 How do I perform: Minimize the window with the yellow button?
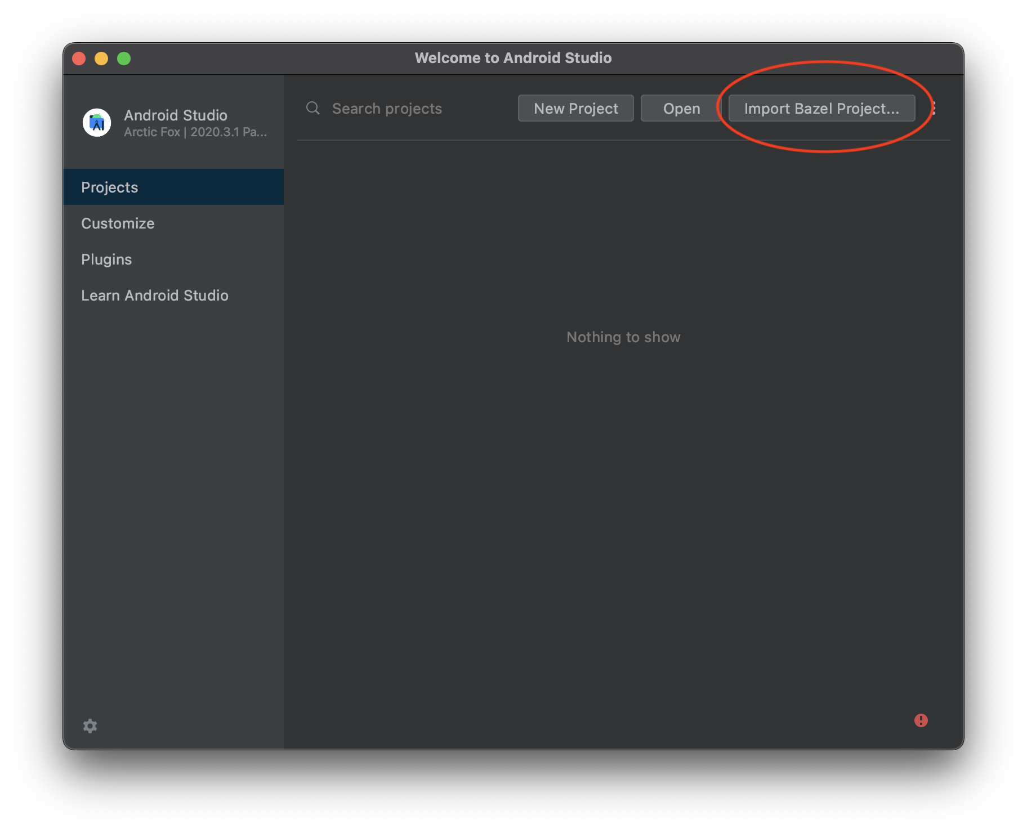click(x=101, y=58)
